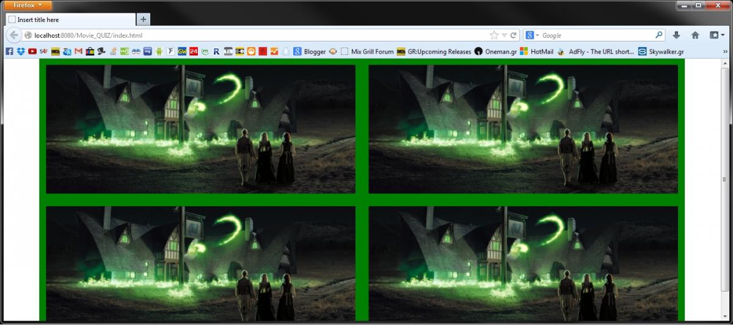This screenshot has height=325, width=733.
Task: Open the red 24 bookmark icon
Action: click(193, 52)
